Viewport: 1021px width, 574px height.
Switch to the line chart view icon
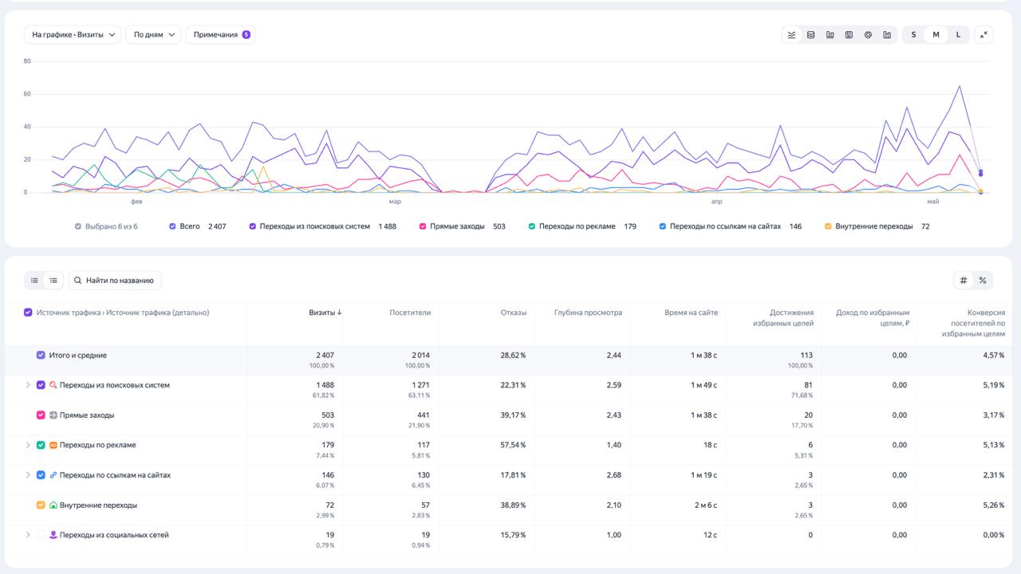coord(792,34)
